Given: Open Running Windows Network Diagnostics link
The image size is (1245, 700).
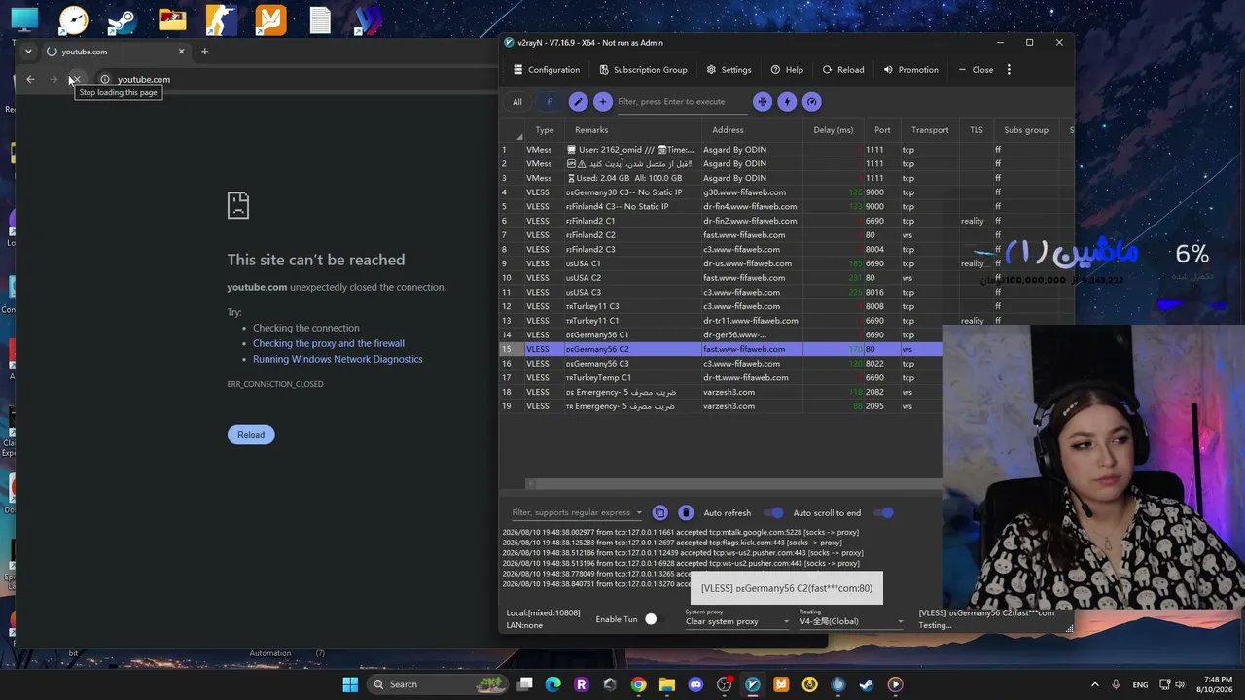Looking at the screenshot, I should click(338, 359).
